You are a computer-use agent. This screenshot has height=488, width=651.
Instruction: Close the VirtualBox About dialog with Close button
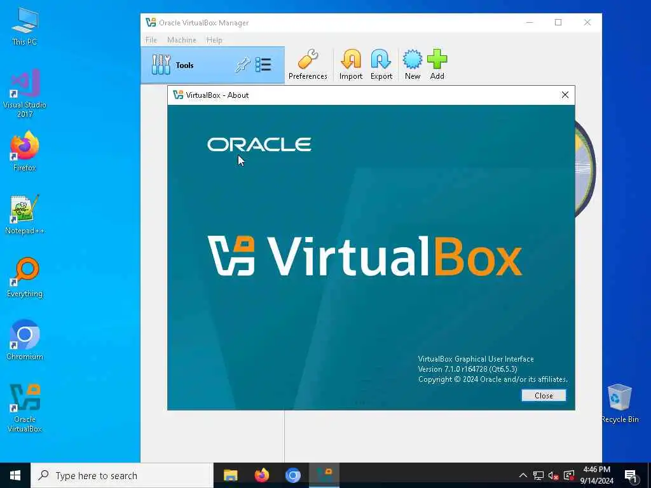544,395
